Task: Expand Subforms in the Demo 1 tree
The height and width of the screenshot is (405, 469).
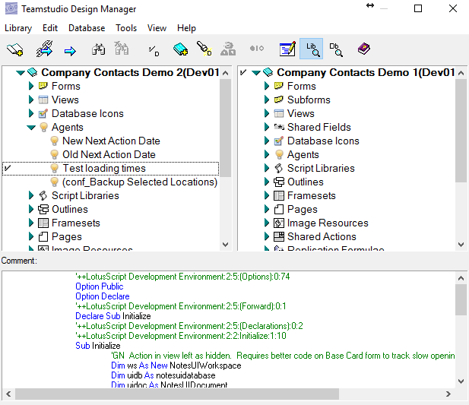Action: coord(267,100)
